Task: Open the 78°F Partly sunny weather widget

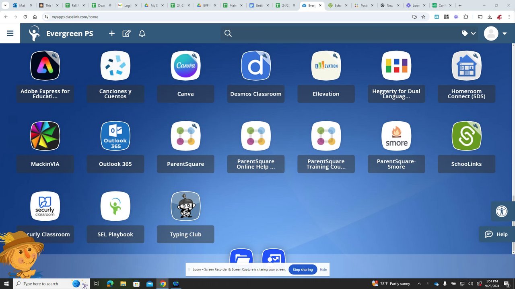Action: [x=390, y=284]
